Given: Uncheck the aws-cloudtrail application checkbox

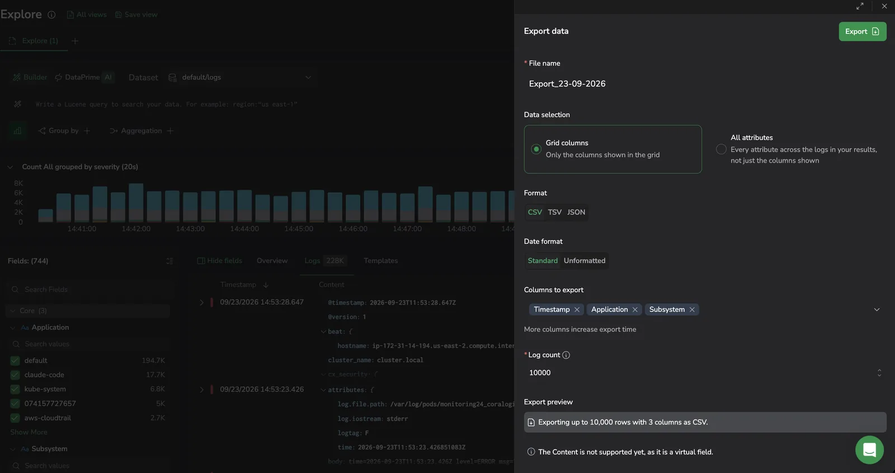Looking at the screenshot, I should click(15, 418).
